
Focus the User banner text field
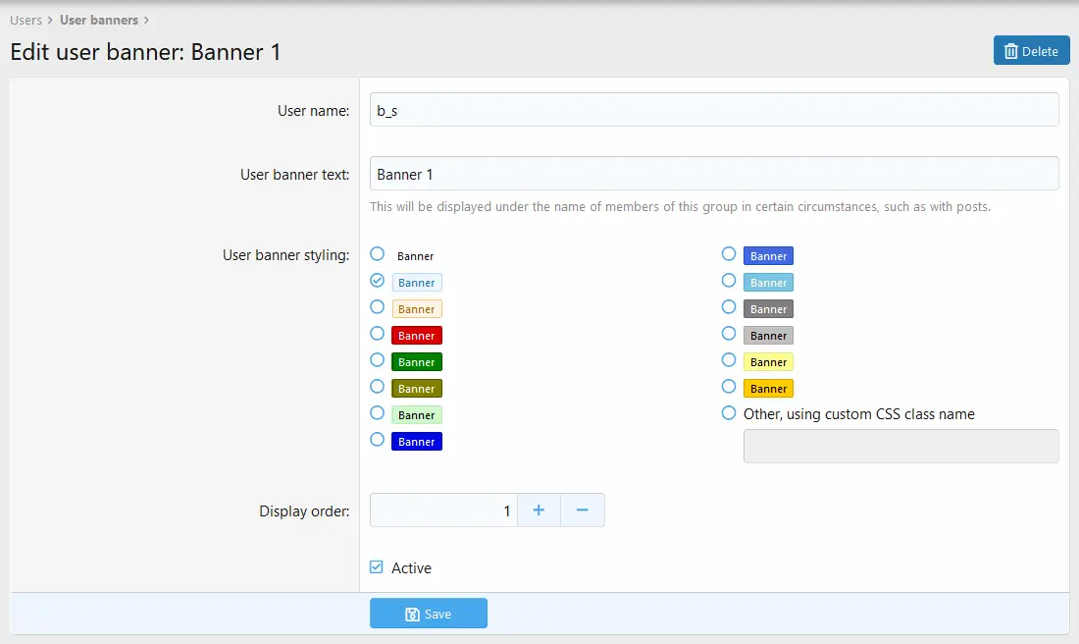coord(713,174)
